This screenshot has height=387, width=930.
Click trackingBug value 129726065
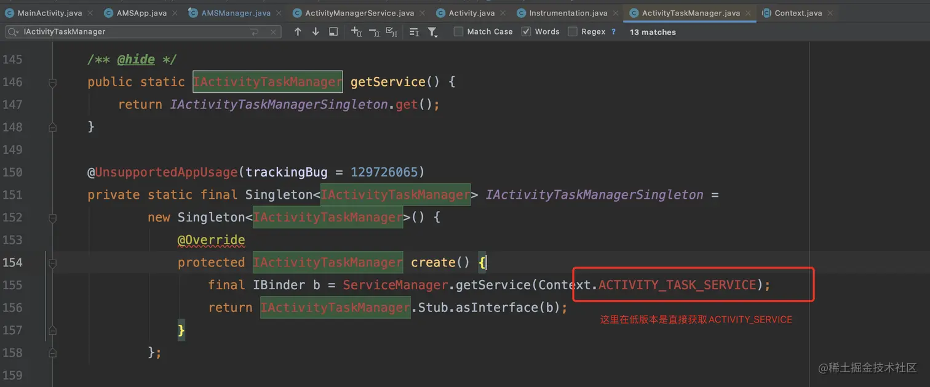pos(384,172)
